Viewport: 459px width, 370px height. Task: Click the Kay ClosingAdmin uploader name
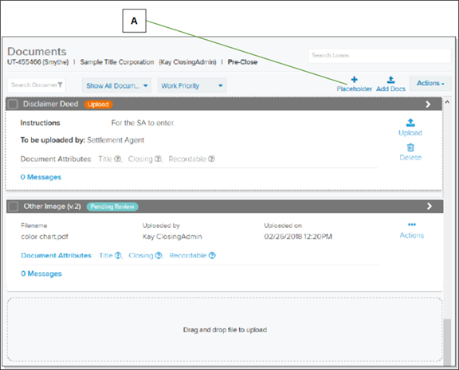(172, 237)
